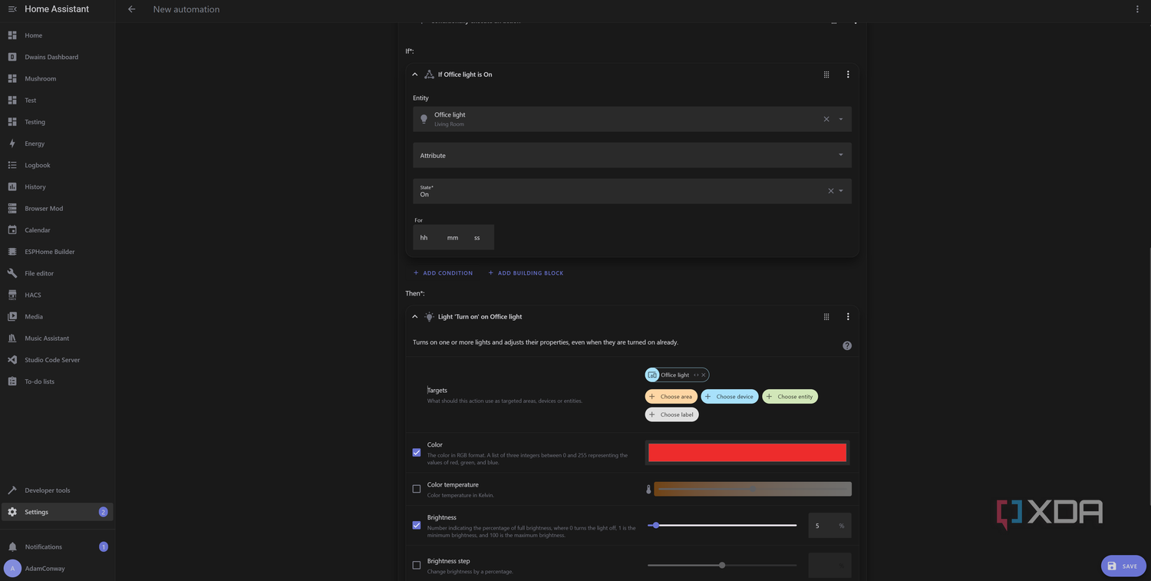This screenshot has width=1151, height=581.
Task: Open three-dot menu for Light Turn on action
Action: 848,316
